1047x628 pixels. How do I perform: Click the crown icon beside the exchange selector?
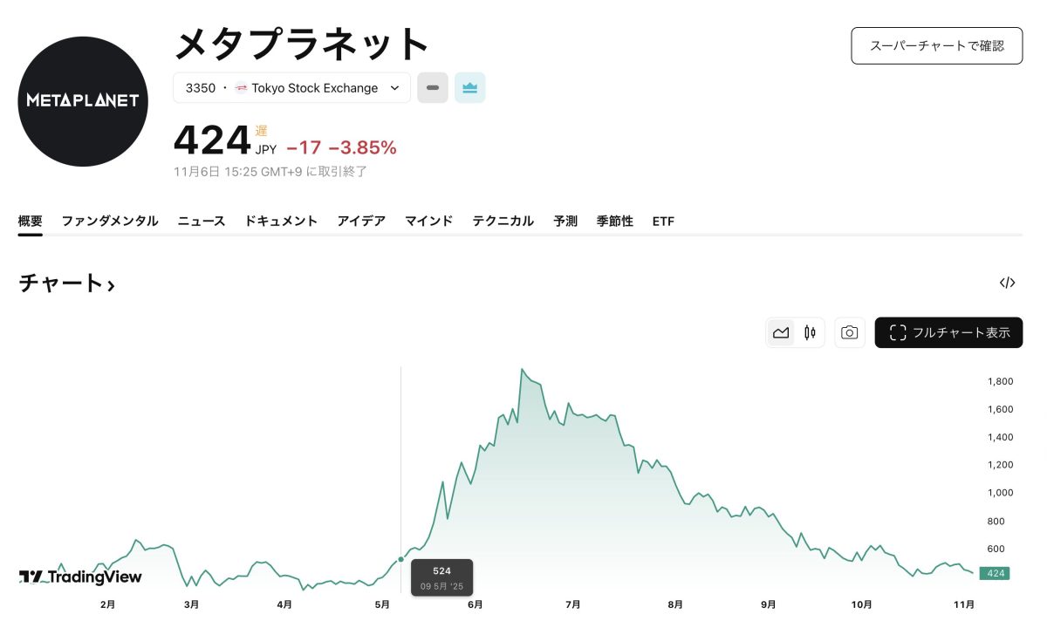click(x=469, y=88)
